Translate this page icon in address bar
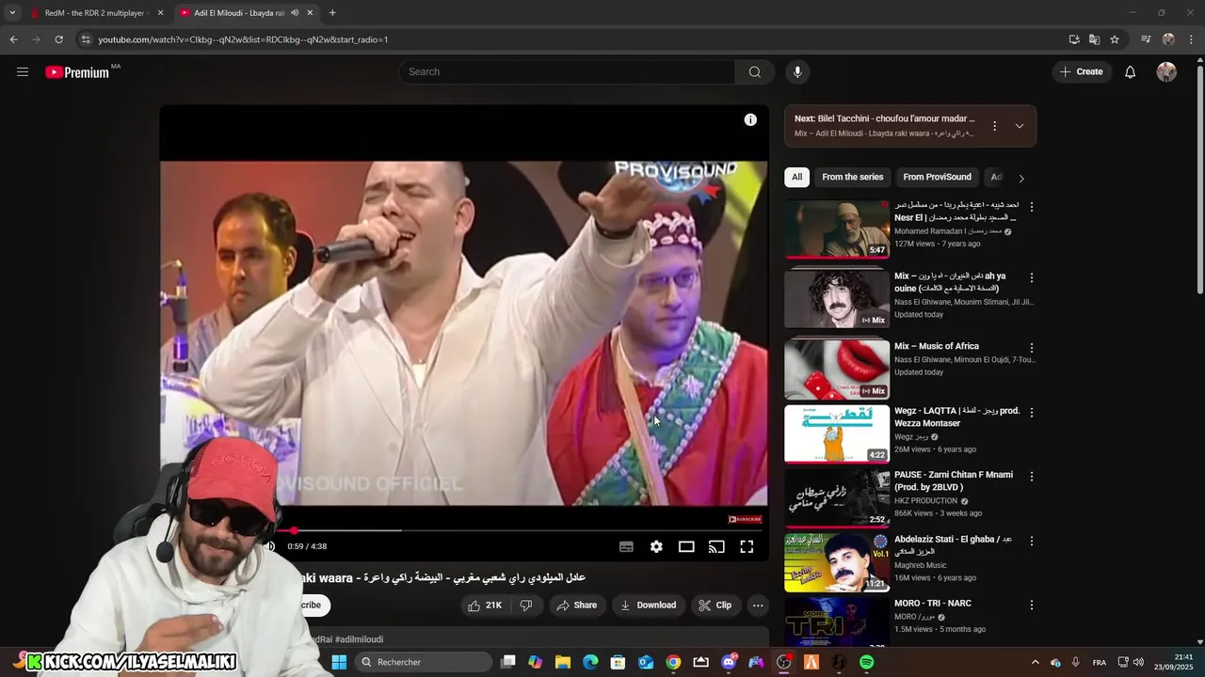The width and height of the screenshot is (1205, 677). (1094, 39)
